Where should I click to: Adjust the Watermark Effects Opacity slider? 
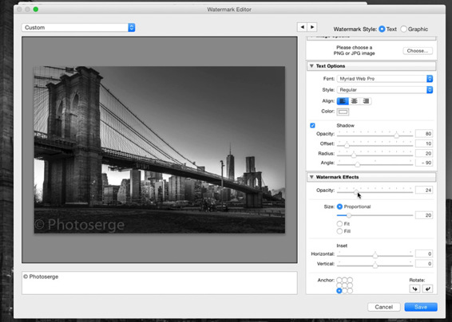356,191
